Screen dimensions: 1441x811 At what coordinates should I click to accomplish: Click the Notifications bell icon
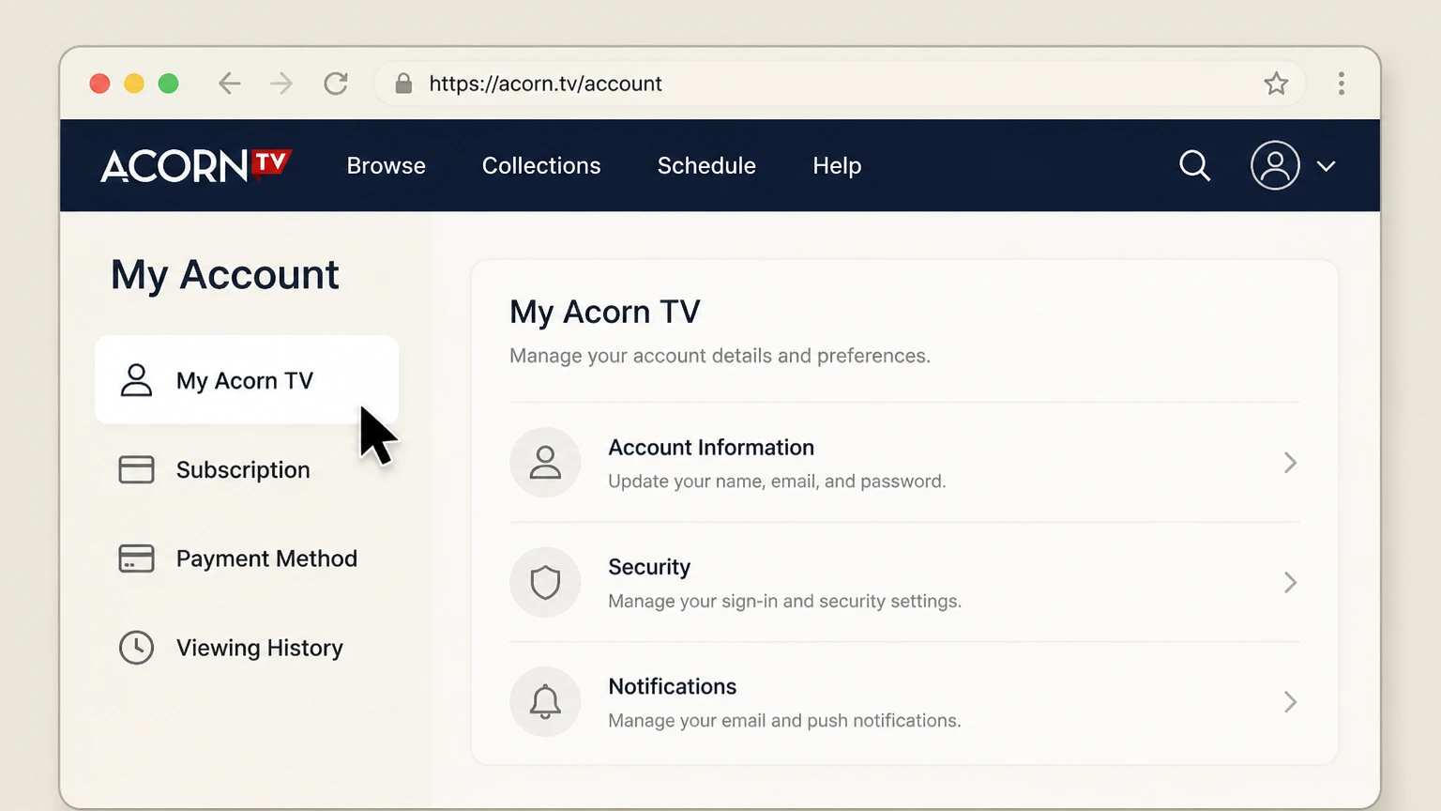(545, 701)
